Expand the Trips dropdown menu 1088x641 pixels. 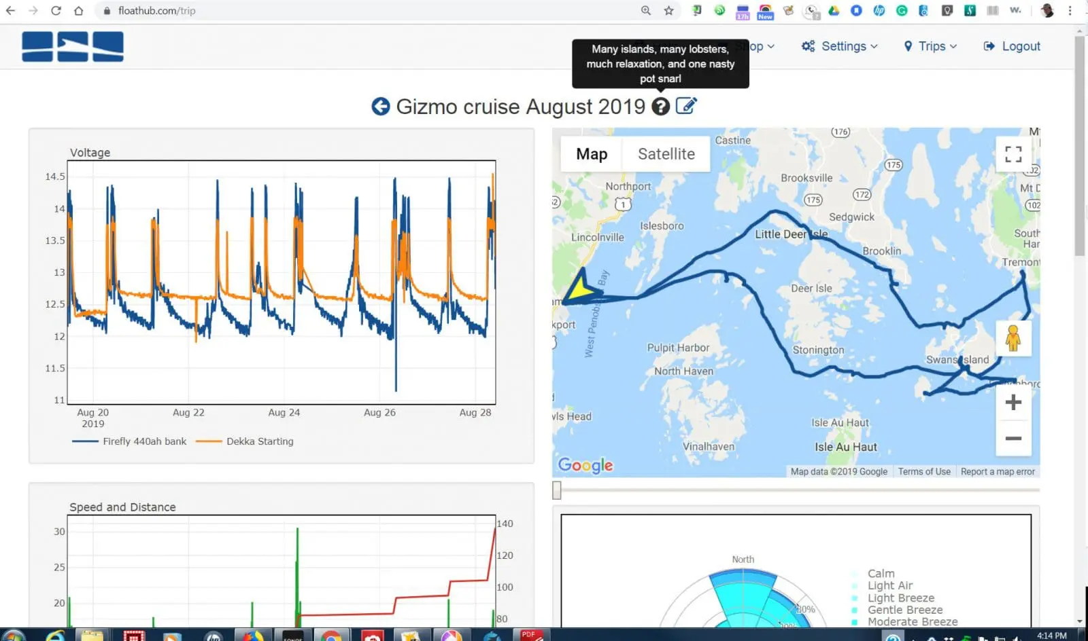(x=930, y=46)
